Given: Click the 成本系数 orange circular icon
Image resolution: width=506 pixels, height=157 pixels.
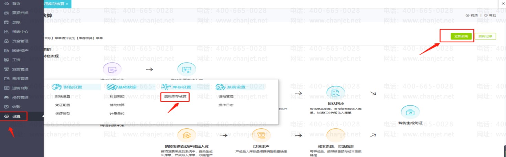Looking at the screenshot, I should [x=336, y=136].
